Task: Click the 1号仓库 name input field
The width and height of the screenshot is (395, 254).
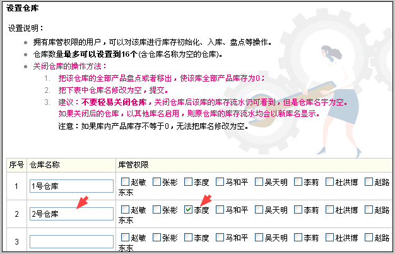Action: (71, 186)
